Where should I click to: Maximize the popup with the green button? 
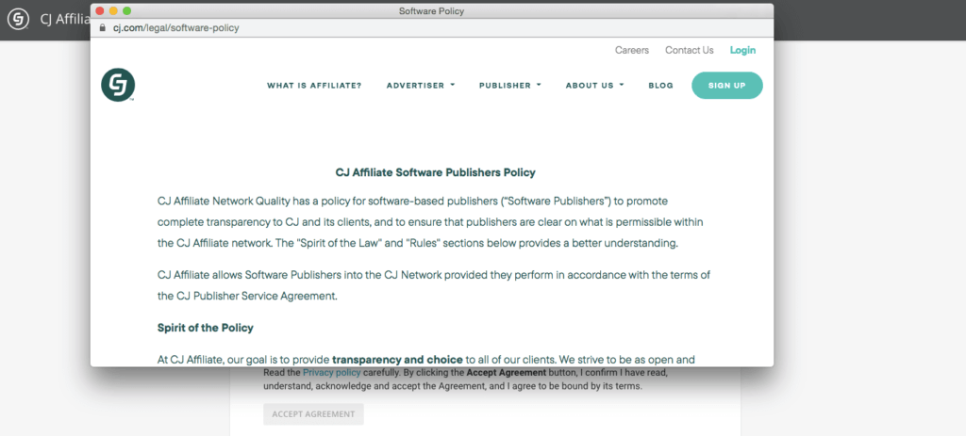126,10
